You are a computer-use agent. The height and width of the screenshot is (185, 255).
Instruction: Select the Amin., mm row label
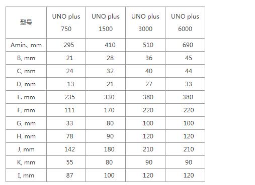(26, 45)
